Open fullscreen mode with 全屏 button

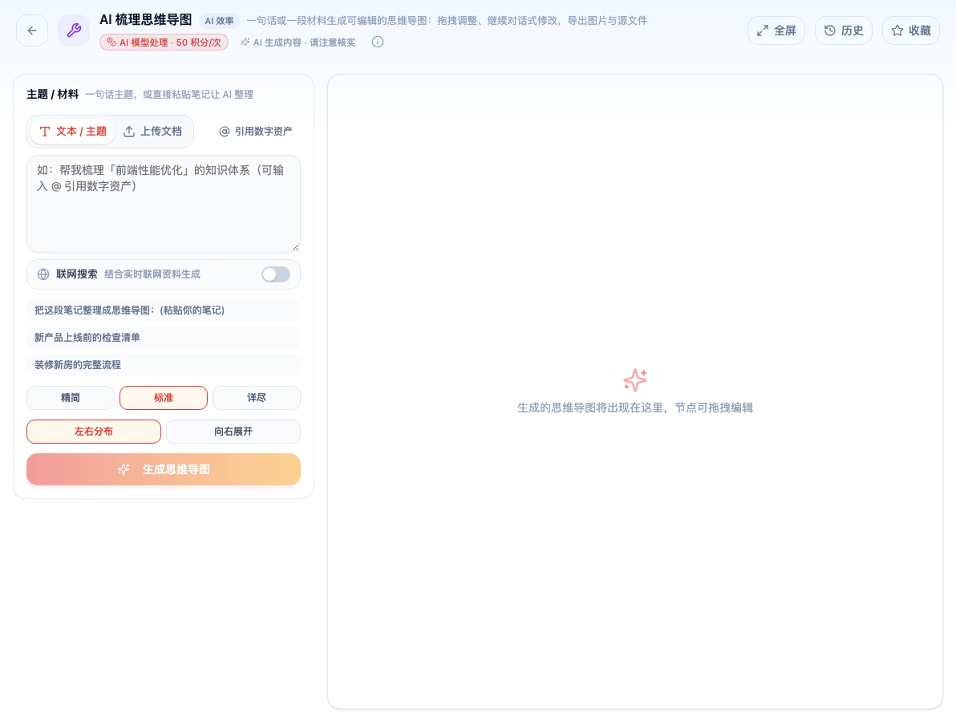pyautogui.click(x=776, y=30)
